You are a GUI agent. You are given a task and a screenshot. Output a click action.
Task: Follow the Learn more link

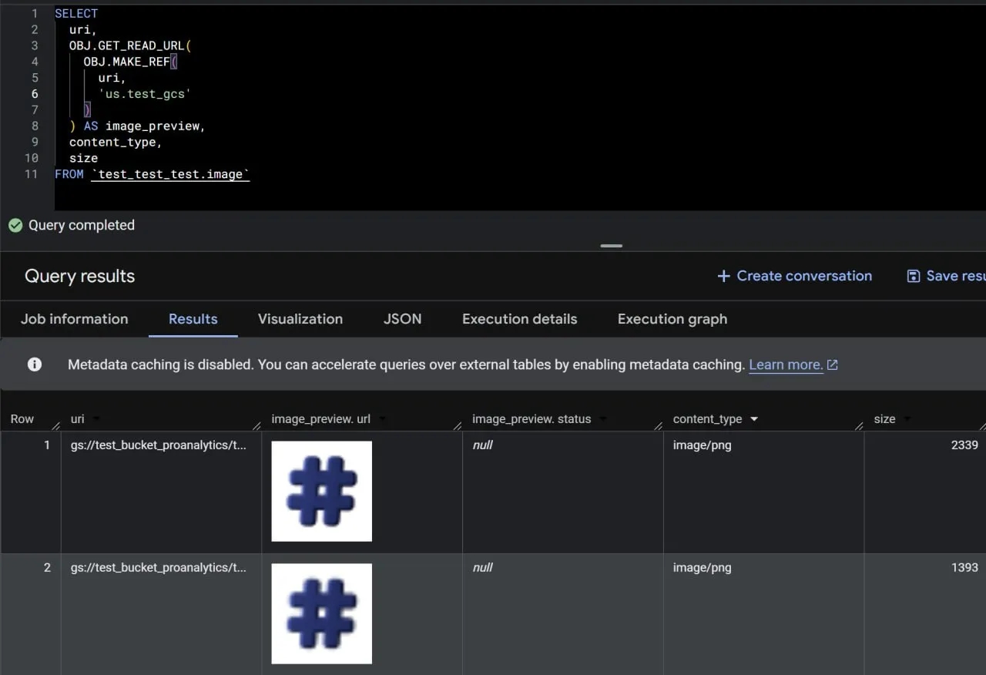point(785,364)
